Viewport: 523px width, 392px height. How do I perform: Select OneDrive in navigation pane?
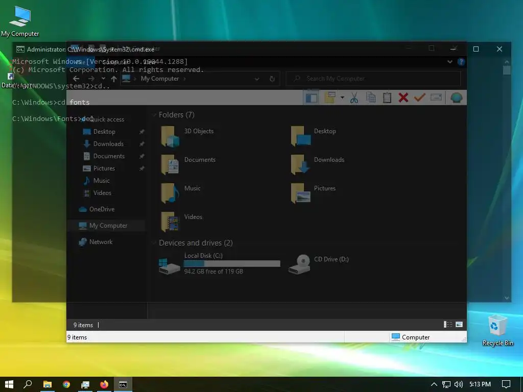(102, 209)
